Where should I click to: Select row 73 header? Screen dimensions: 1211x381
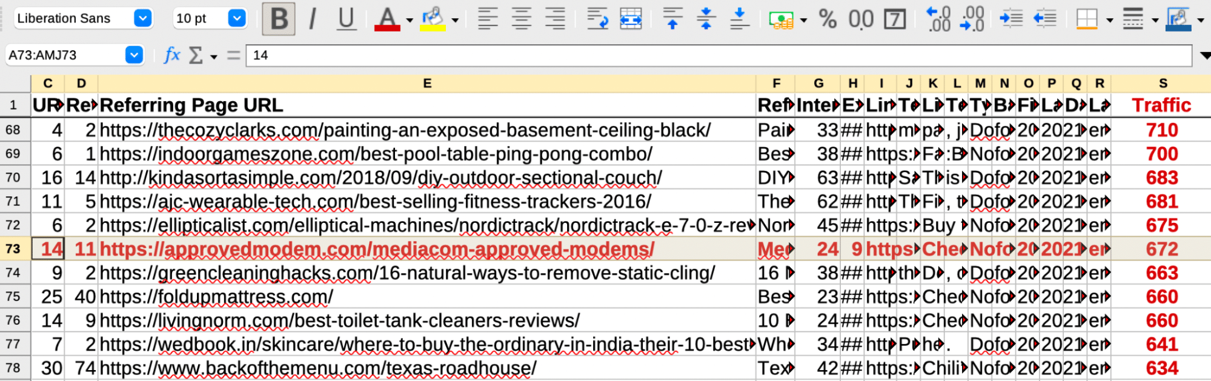(15, 249)
